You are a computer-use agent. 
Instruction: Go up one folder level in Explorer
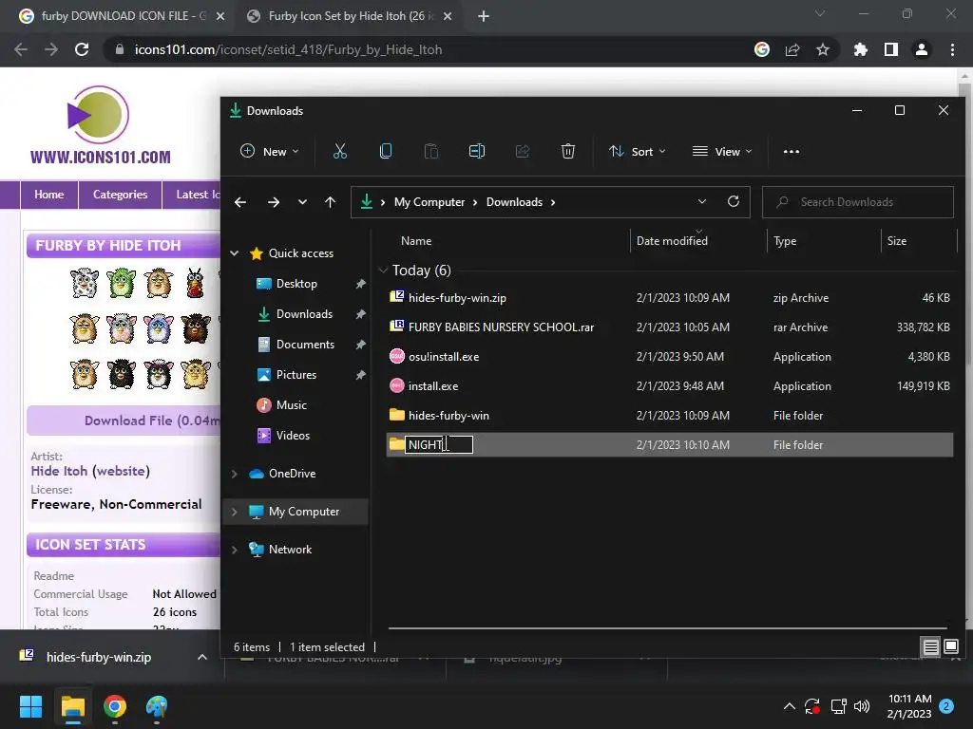point(330,202)
